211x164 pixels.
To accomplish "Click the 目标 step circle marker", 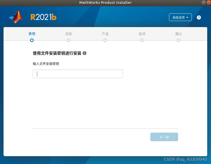I will pyautogui.click(x=69, y=40).
